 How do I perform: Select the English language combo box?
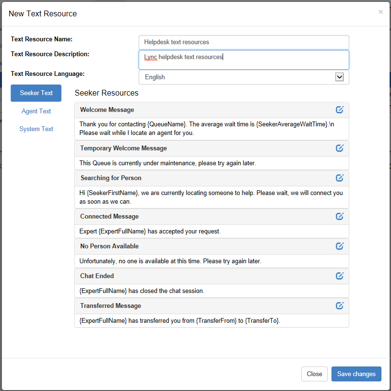click(244, 77)
